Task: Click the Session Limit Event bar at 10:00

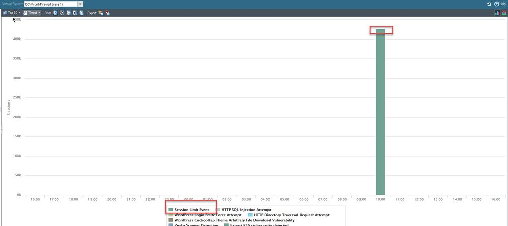Action: pyautogui.click(x=380, y=112)
